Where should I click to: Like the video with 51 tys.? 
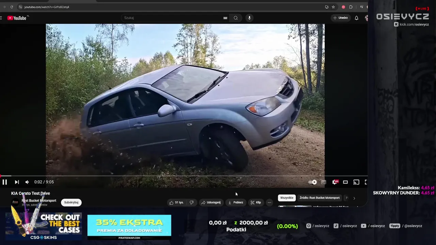point(176,202)
